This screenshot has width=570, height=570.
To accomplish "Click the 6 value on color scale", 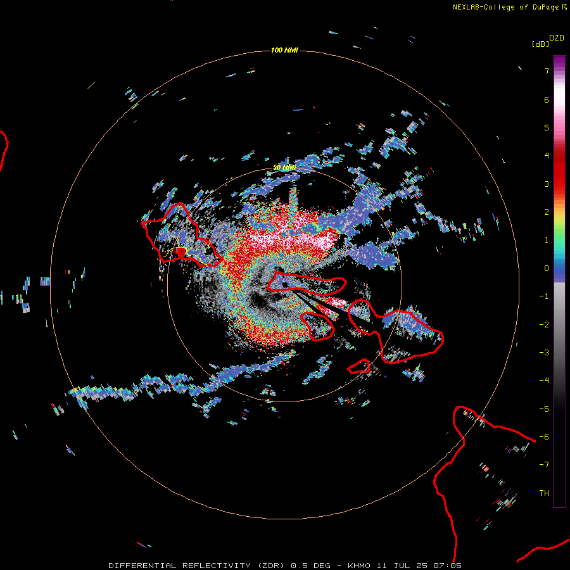I will 547,99.
